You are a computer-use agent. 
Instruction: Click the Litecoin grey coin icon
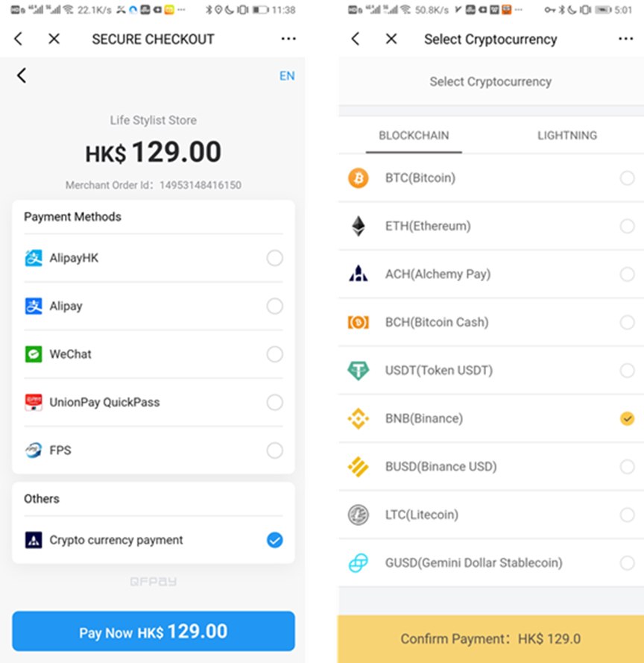pos(358,515)
